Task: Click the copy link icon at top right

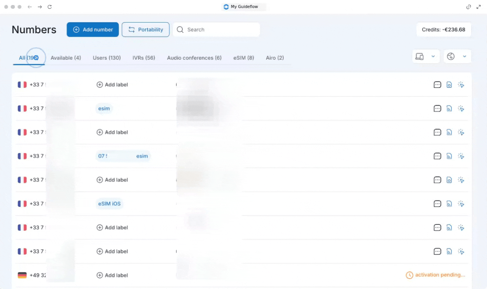Action: 469,7
